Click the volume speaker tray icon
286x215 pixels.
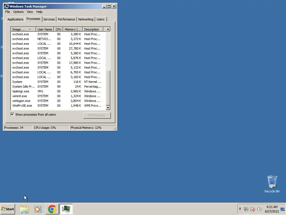click(x=259, y=209)
